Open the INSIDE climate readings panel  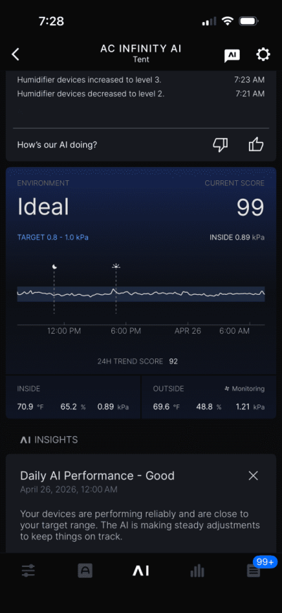(73, 397)
